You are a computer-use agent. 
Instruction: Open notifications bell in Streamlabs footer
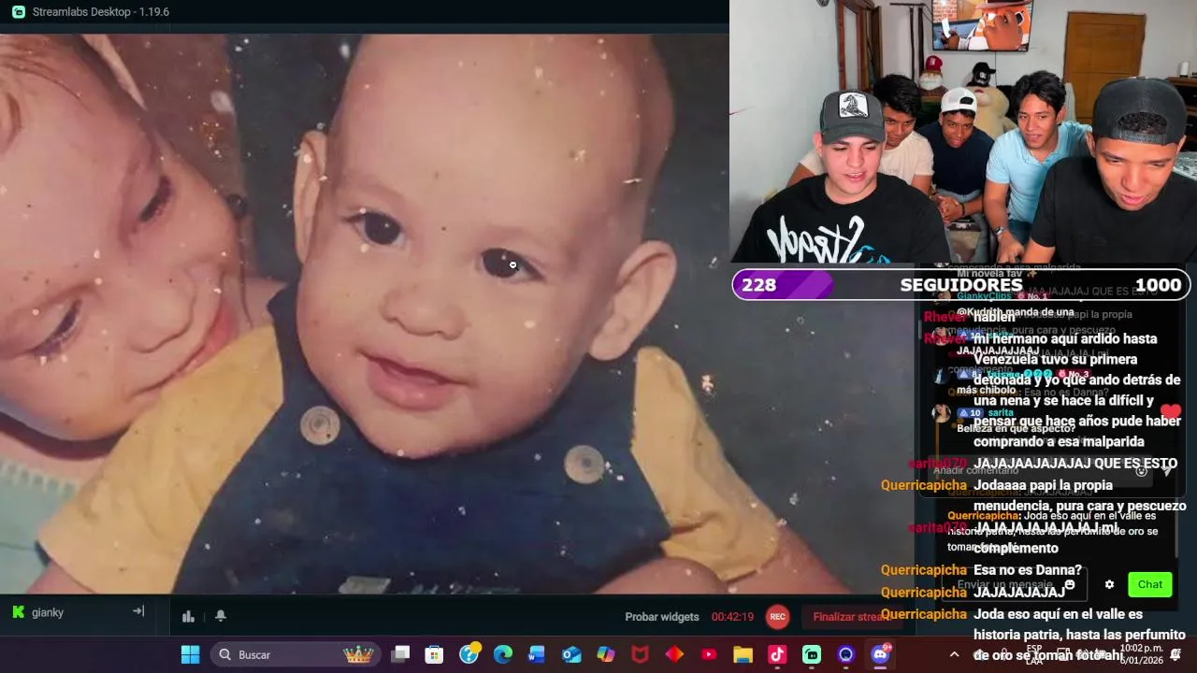coord(221,616)
